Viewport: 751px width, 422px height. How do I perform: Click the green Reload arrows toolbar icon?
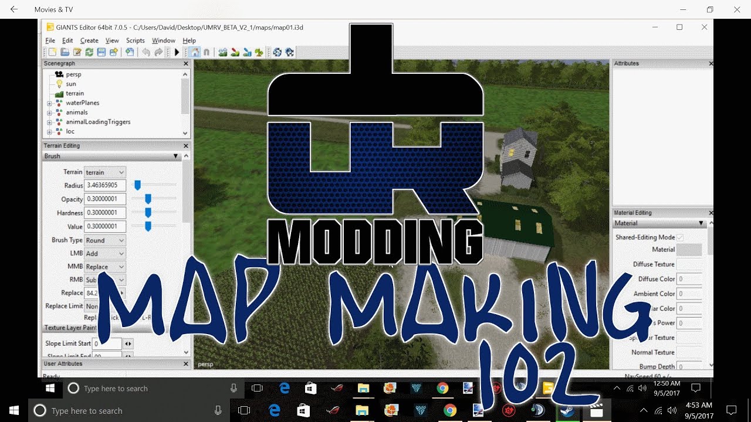[89, 52]
